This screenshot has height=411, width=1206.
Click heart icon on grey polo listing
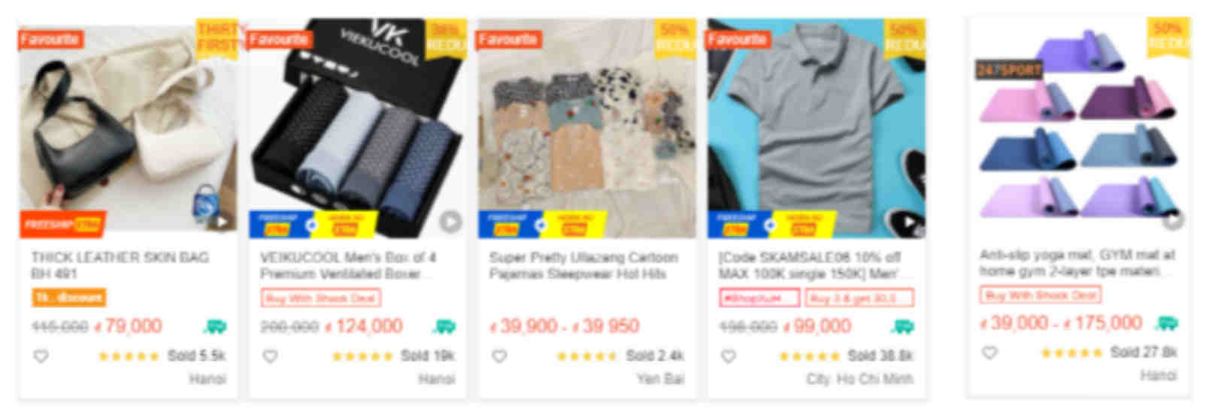tap(729, 356)
